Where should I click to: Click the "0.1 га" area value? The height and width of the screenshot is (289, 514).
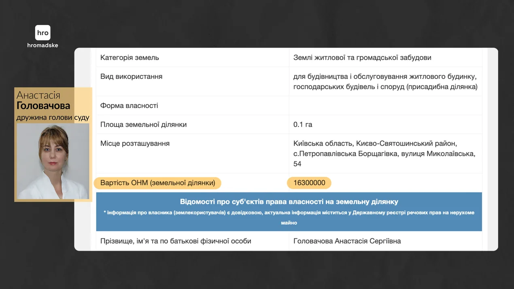(303, 125)
